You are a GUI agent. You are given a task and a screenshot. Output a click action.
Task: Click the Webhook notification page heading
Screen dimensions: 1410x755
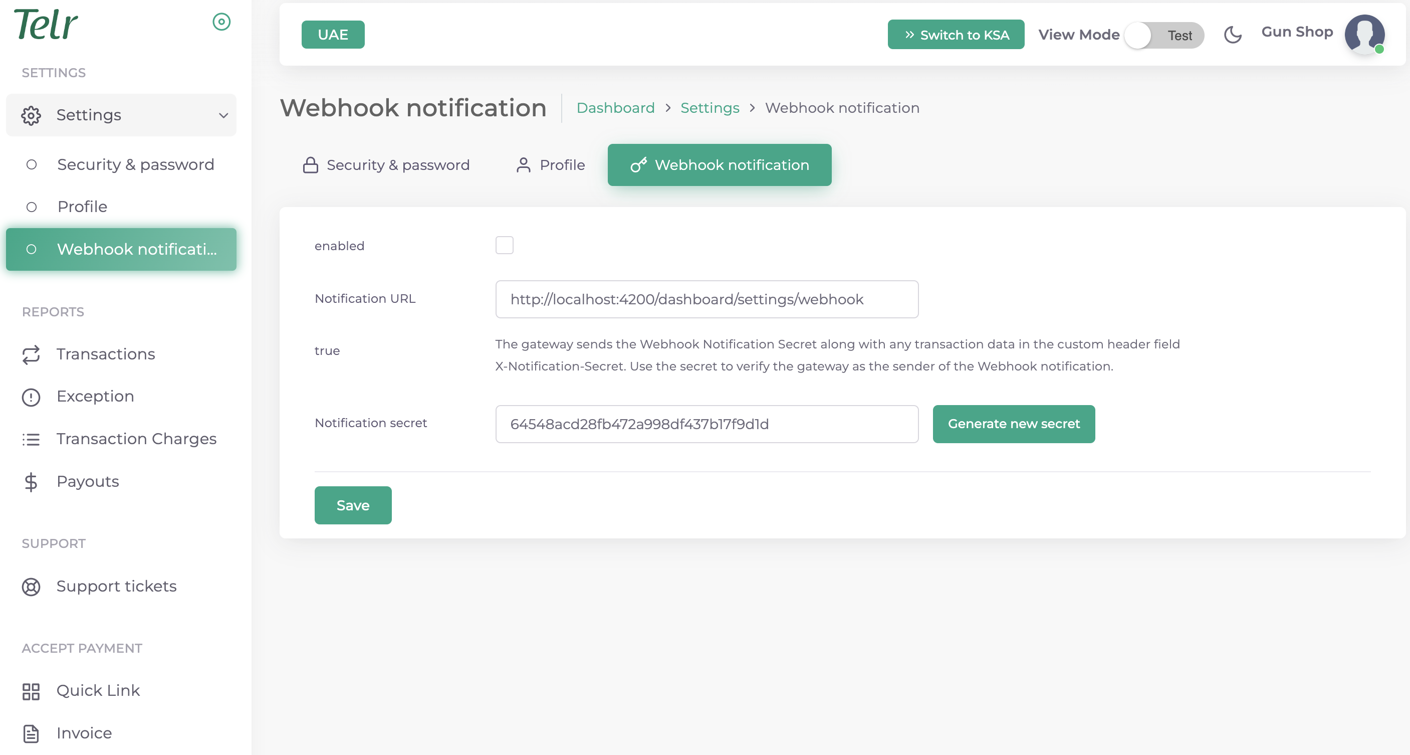click(x=413, y=108)
